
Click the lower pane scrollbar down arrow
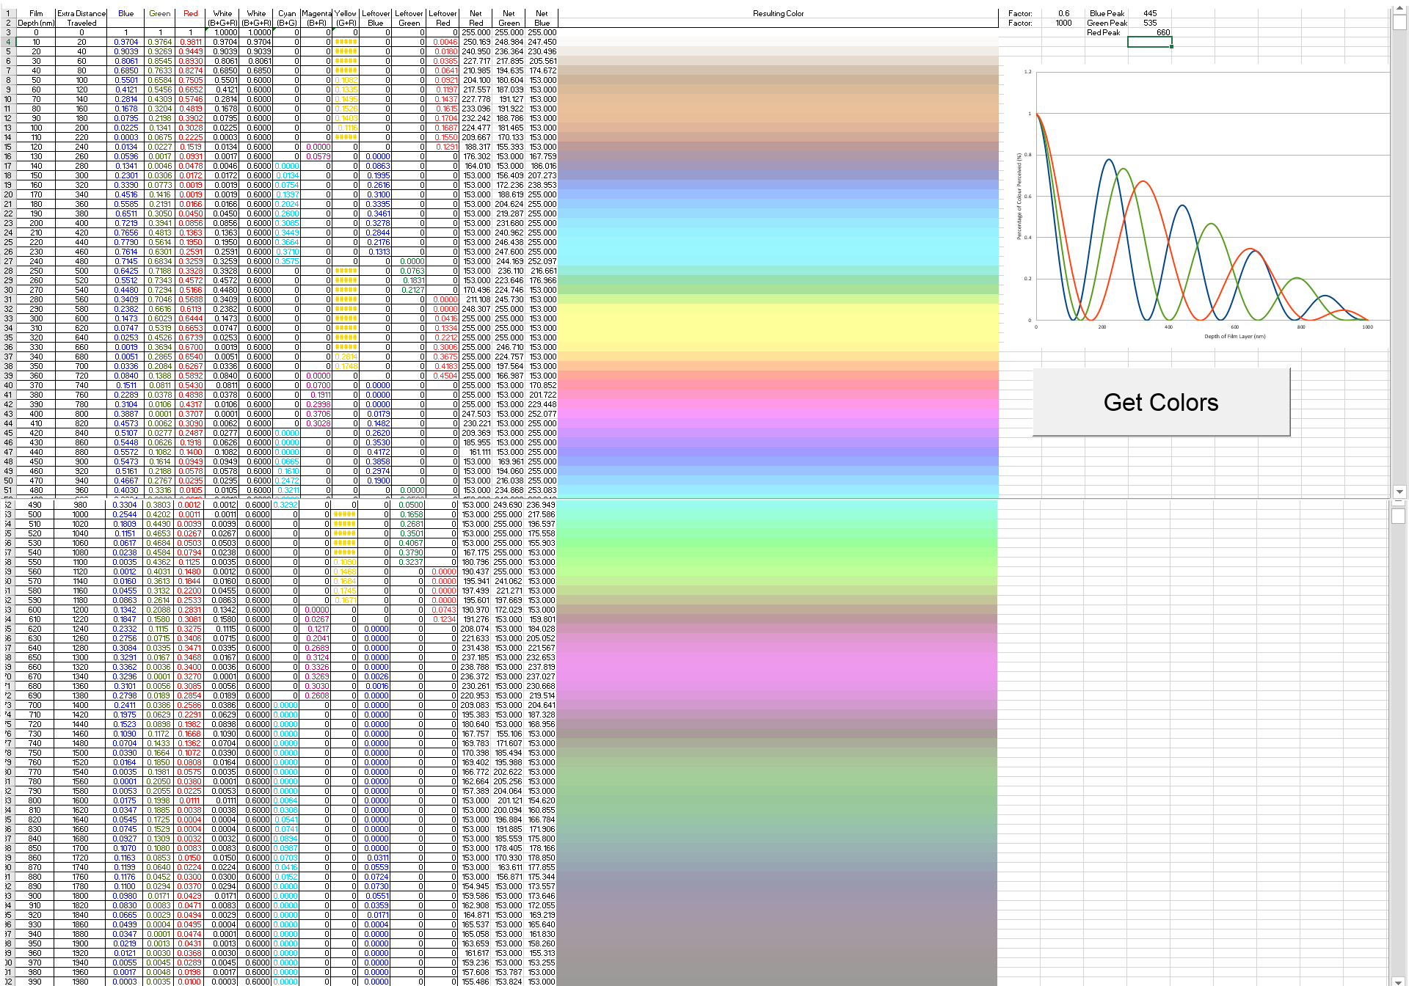pos(1399,980)
